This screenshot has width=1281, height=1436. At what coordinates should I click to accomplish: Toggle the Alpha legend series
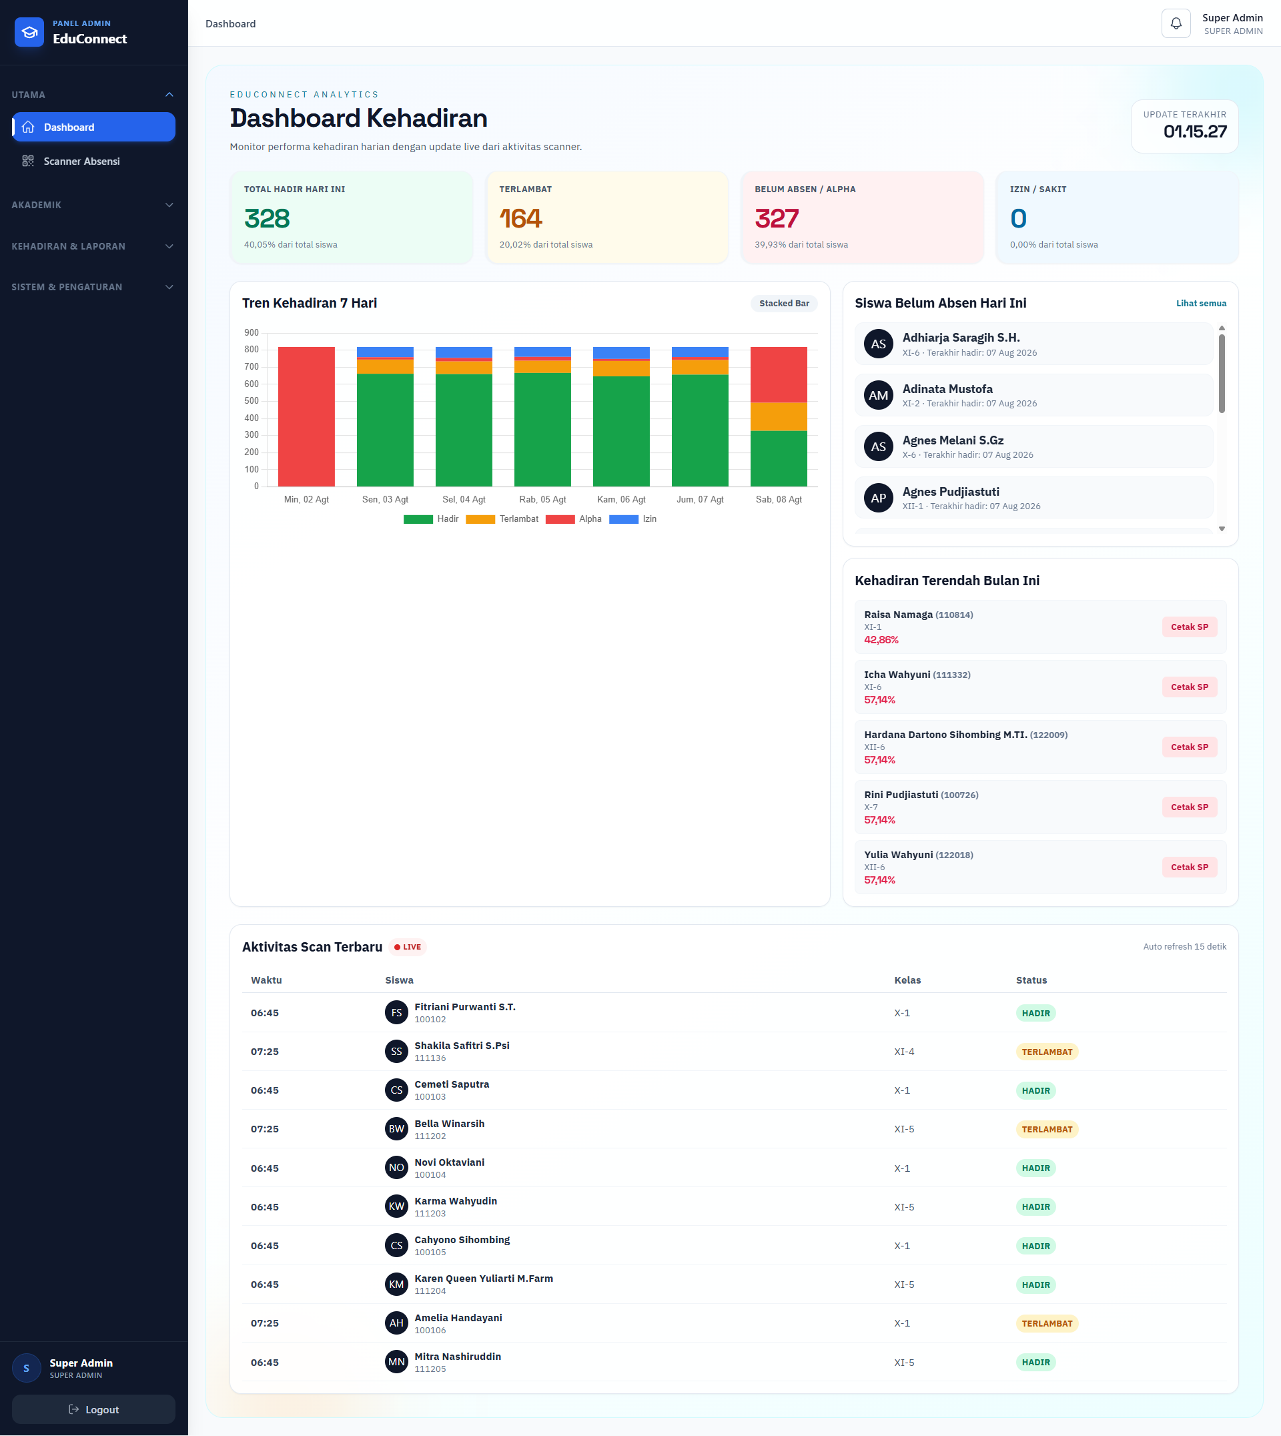pos(574,518)
